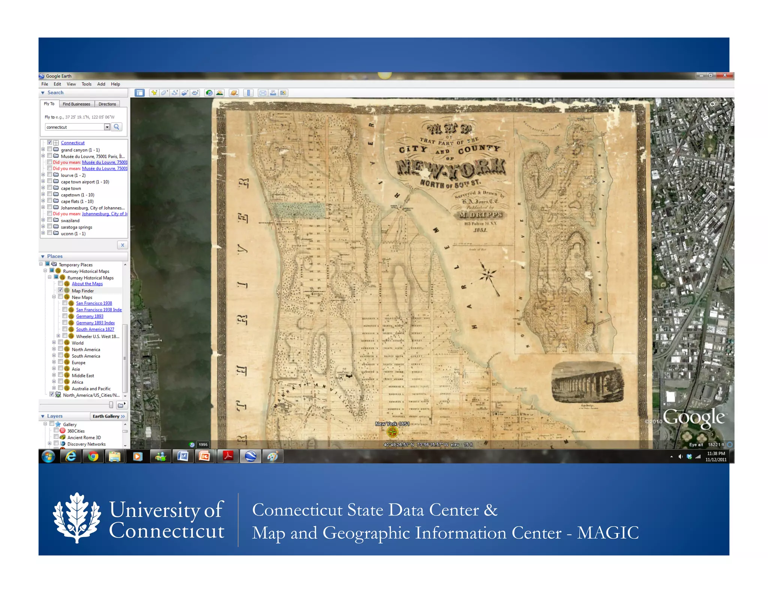This screenshot has height=593, width=768.
Task: Select the ruler tool
Action: coord(249,93)
